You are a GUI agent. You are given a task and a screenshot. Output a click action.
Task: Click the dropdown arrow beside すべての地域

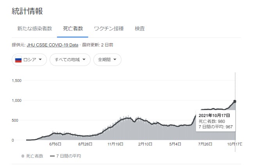tap(84, 60)
